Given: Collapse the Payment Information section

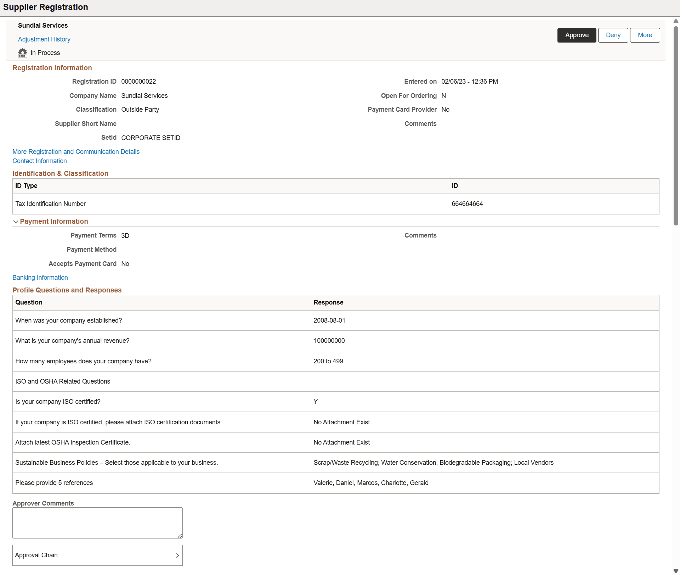Looking at the screenshot, I should tap(16, 221).
